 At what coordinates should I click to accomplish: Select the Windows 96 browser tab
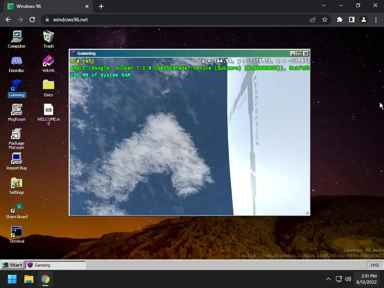(x=48, y=6)
